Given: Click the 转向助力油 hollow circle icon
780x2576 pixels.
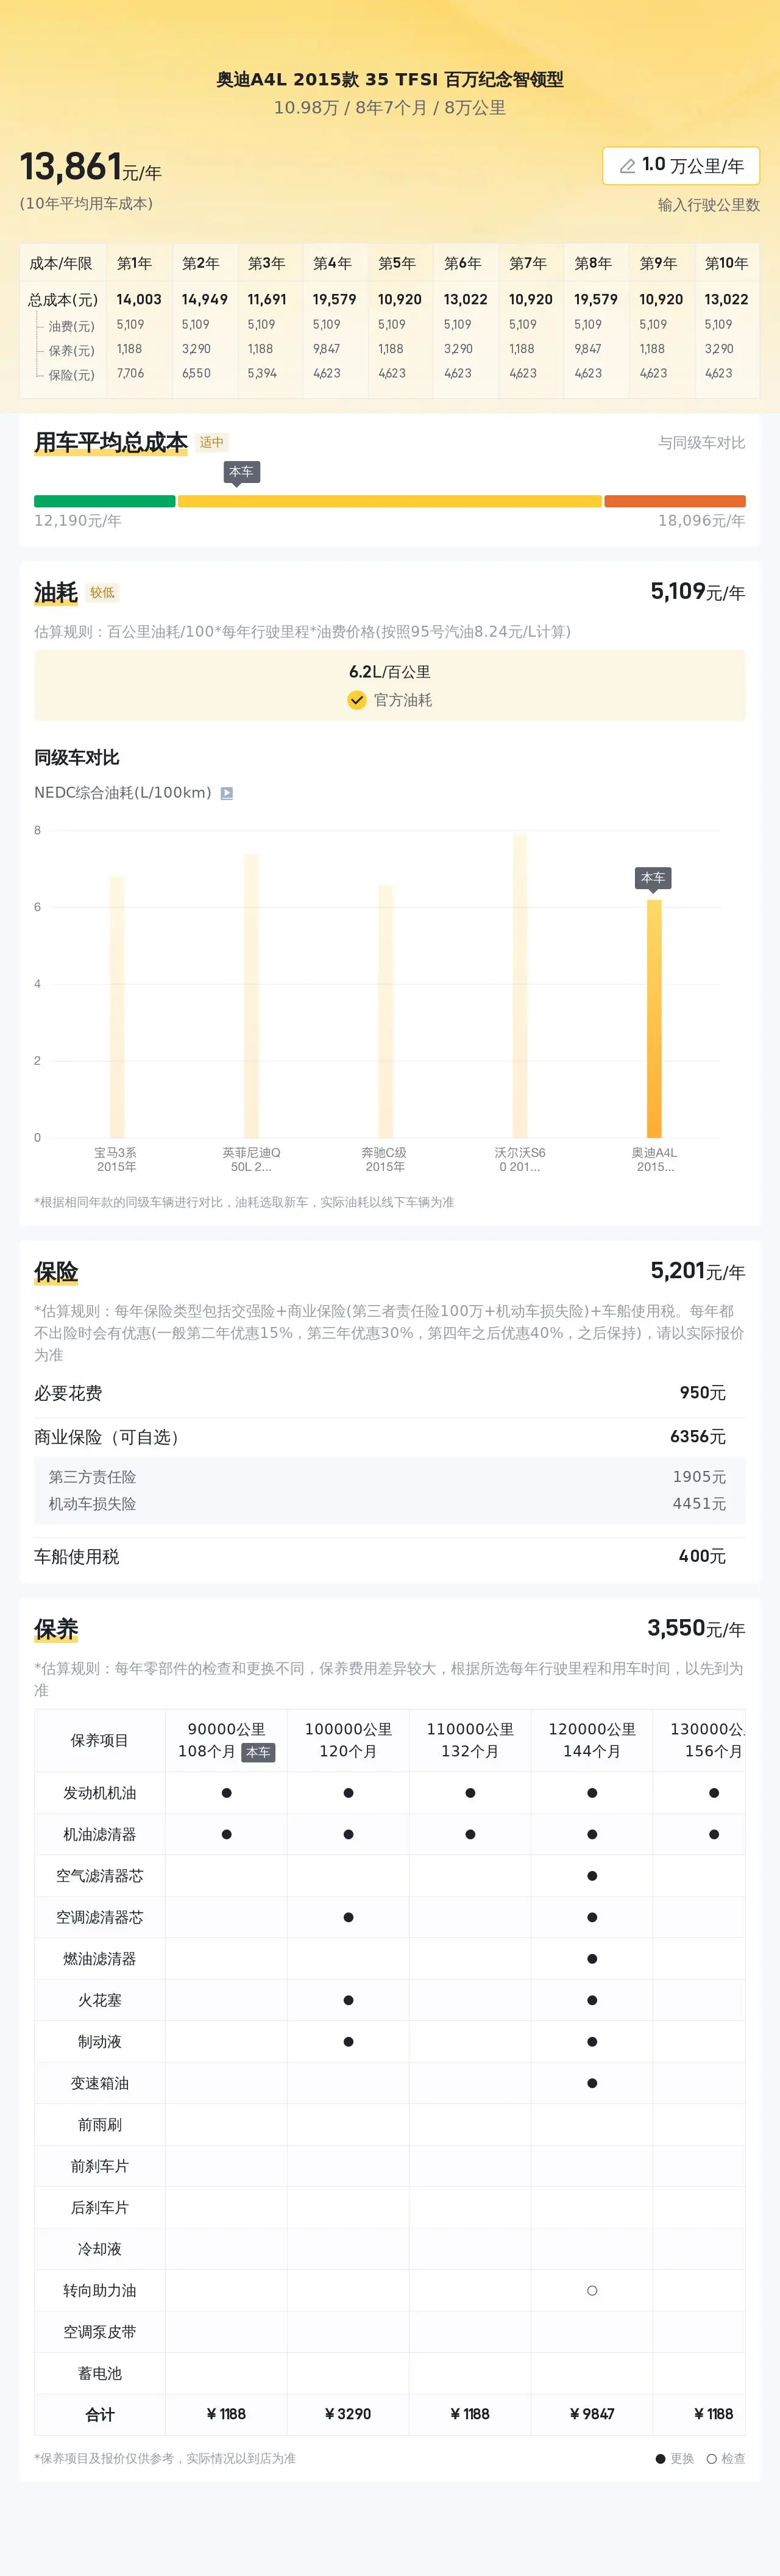Looking at the screenshot, I should 592,2290.
